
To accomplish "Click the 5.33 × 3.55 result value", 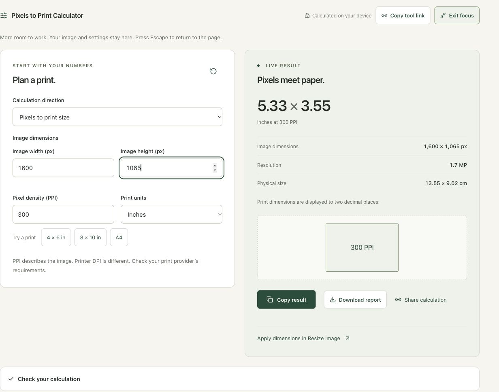I will [x=294, y=106].
